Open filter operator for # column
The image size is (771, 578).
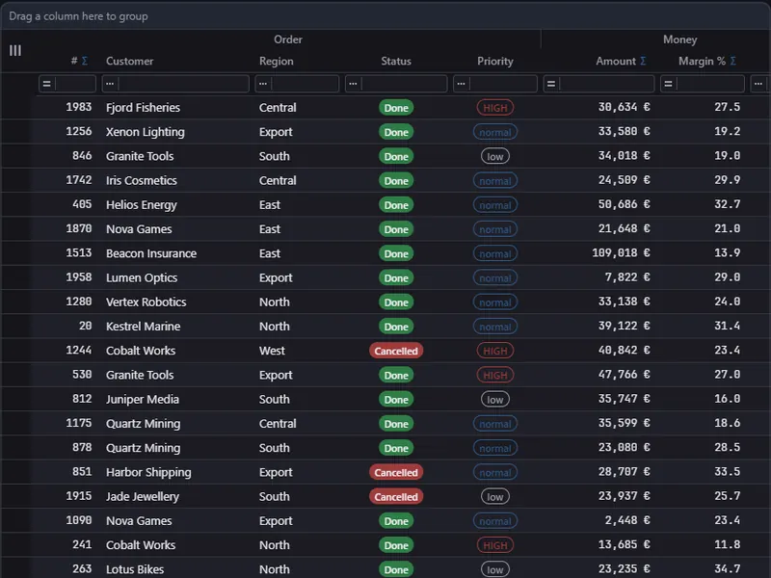[x=46, y=84]
